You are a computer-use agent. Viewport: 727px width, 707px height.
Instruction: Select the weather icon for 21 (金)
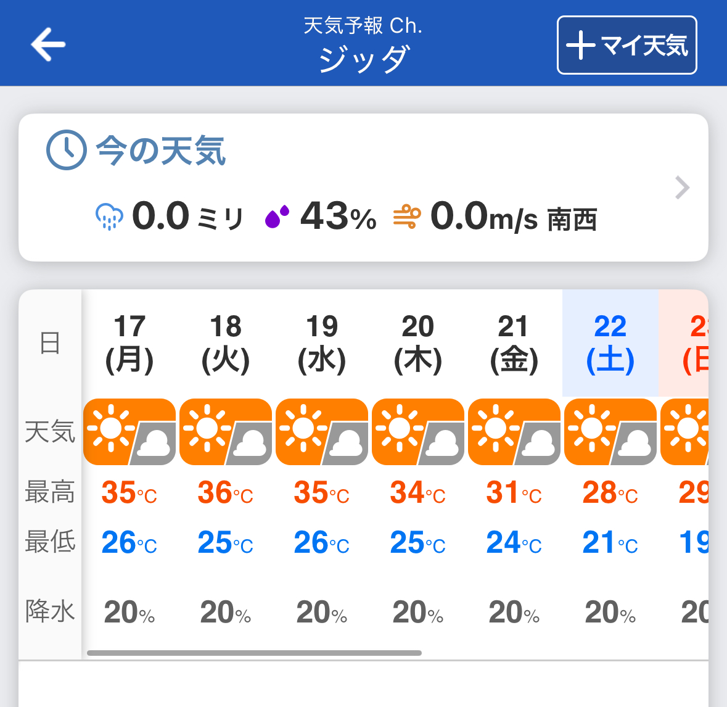[514, 431]
